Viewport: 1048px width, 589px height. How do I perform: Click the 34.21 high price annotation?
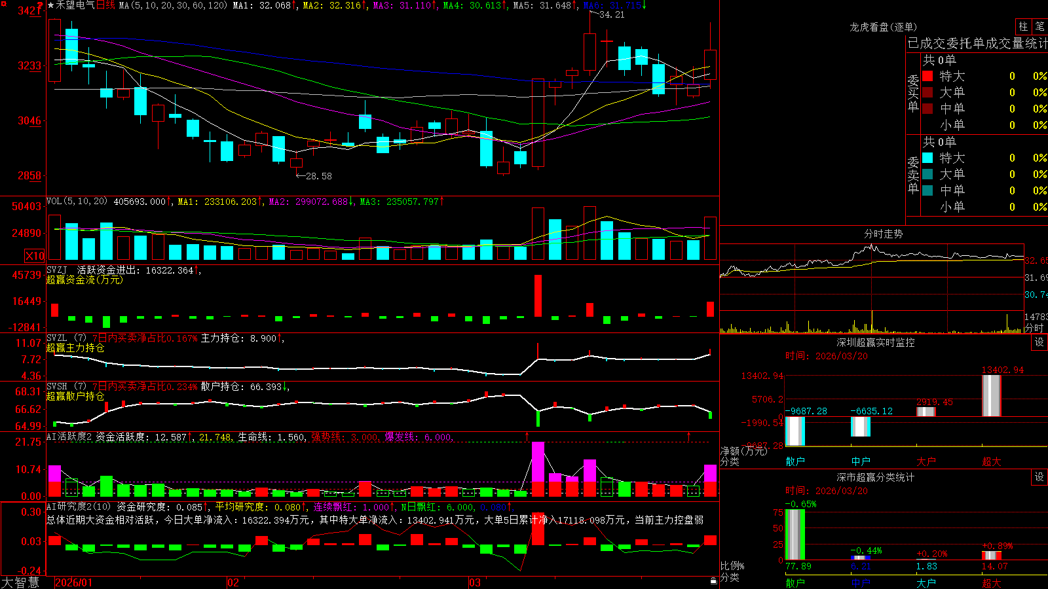coord(612,14)
